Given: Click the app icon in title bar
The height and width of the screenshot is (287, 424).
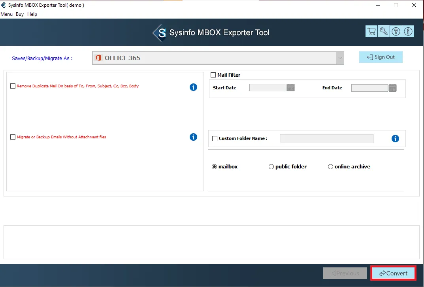Looking at the screenshot, I should tap(4, 5).
